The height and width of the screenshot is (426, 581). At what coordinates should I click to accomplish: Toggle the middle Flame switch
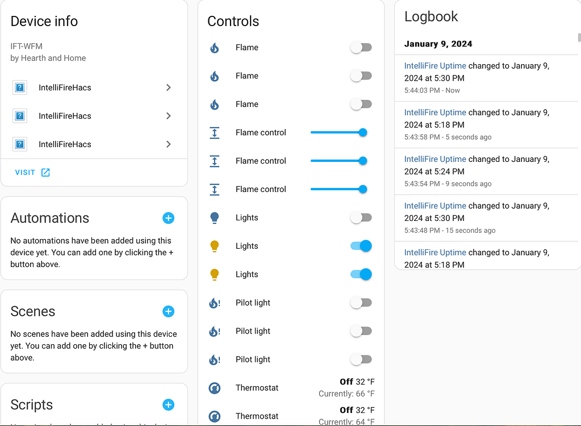pyautogui.click(x=361, y=76)
